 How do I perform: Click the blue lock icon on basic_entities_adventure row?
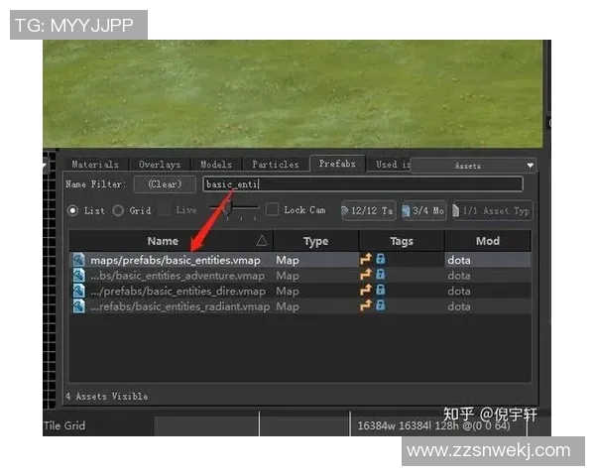pos(380,276)
